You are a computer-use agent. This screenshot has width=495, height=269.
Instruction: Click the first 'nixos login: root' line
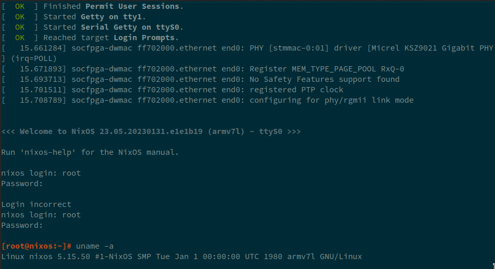(41, 173)
